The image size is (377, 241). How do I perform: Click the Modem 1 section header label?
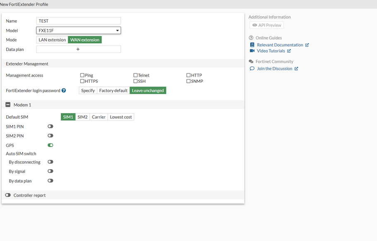tap(22, 105)
